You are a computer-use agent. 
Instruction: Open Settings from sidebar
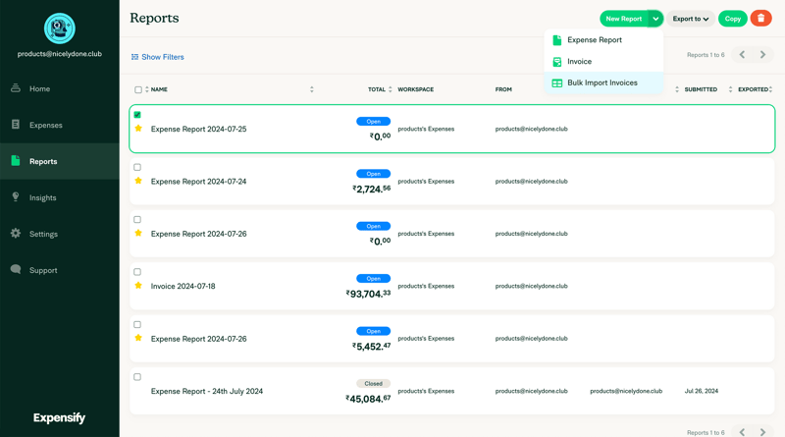[60, 234]
